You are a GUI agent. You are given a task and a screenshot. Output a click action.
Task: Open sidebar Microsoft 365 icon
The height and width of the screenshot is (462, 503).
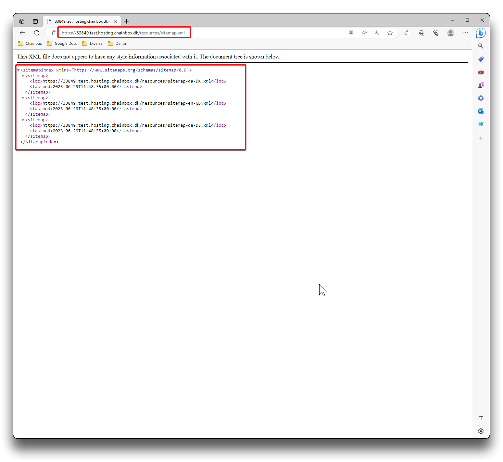pos(481,98)
